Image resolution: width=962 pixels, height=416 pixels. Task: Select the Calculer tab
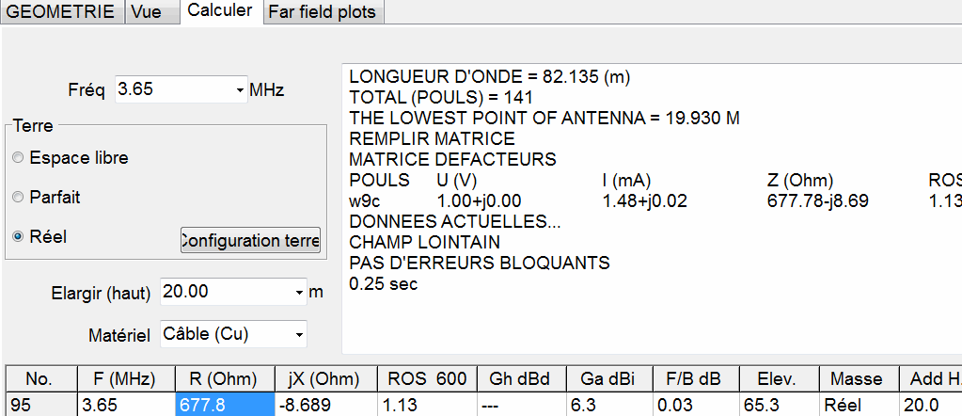pyautogui.click(x=220, y=10)
